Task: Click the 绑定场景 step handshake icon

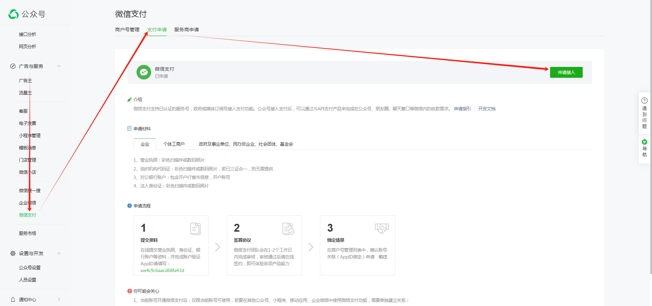Action: click(x=382, y=229)
